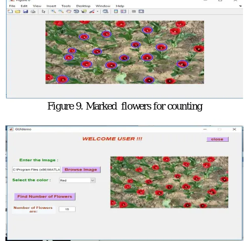Click the Insert Colorbar icon
The image size is (244, 241).
[116, 11]
